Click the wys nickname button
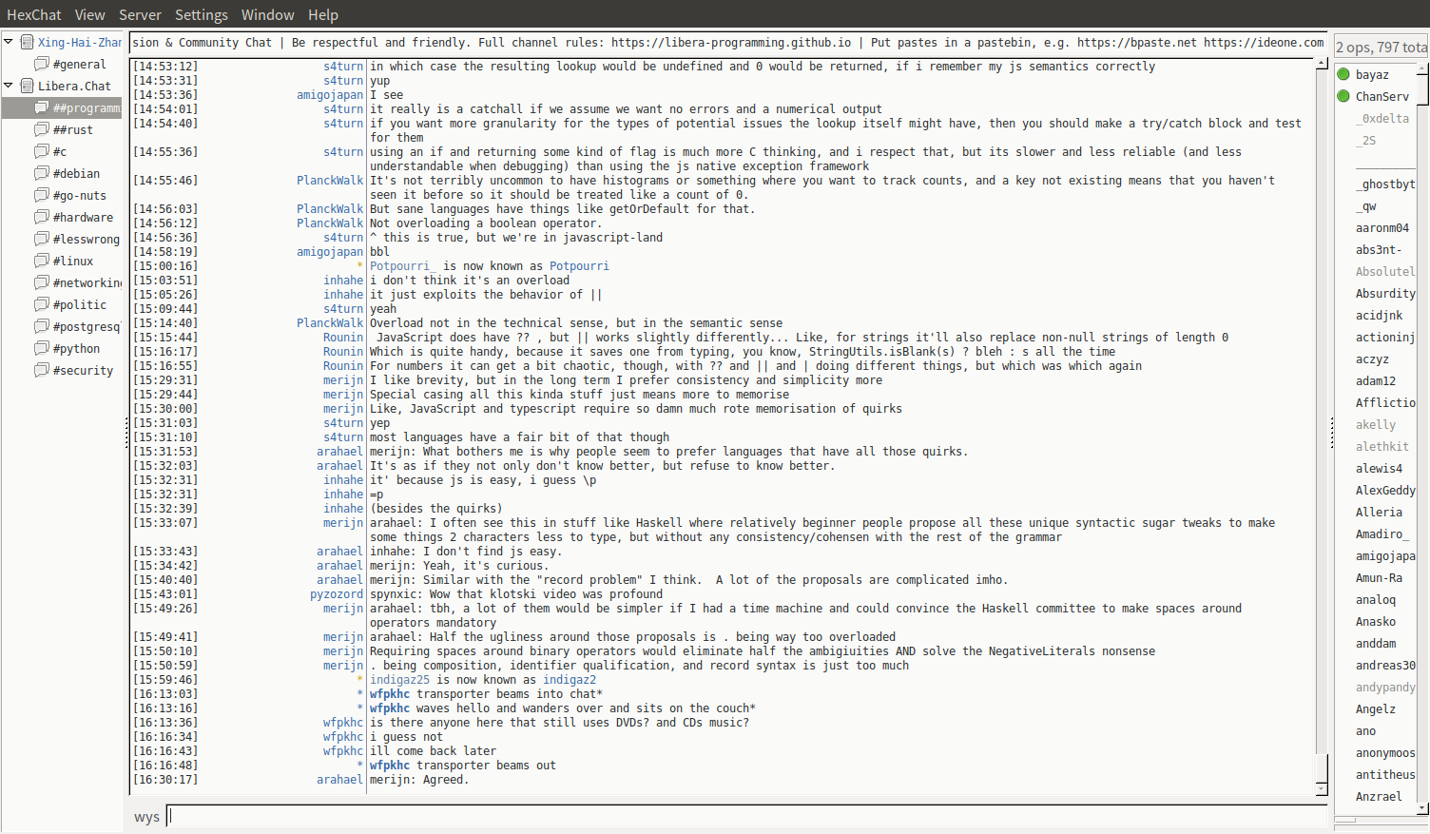This screenshot has width=1430, height=834. (x=146, y=817)
